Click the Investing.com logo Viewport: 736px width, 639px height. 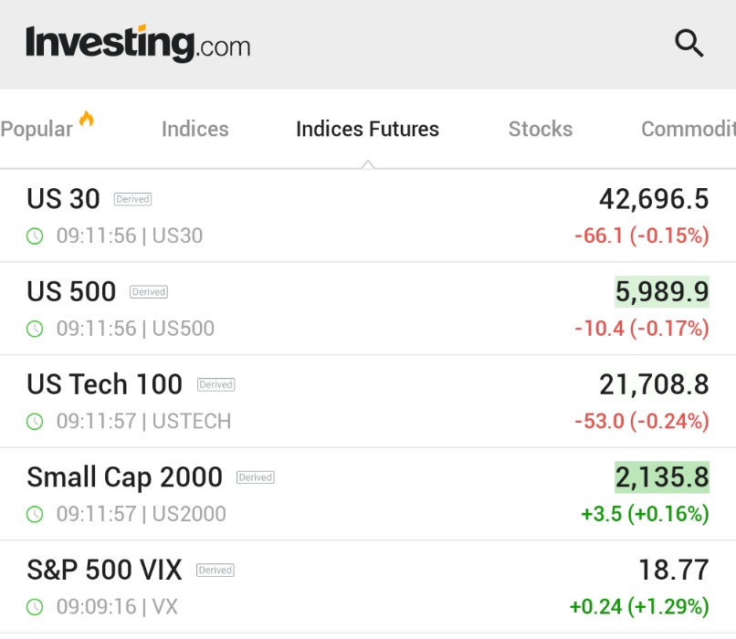[x=138, y=44]
